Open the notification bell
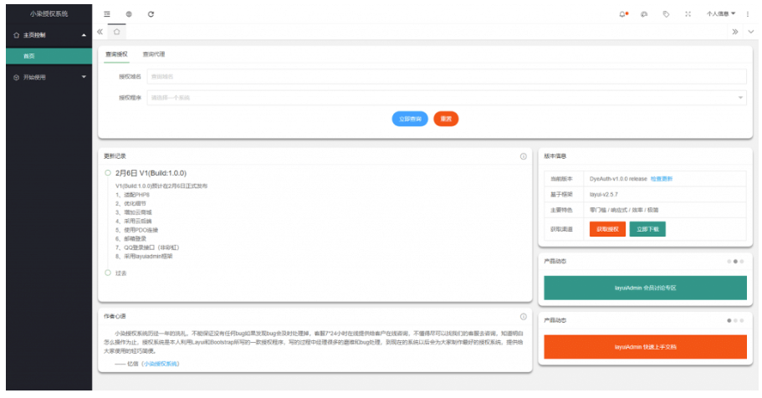The image size is (762, 398). click(x=622, y=14)
